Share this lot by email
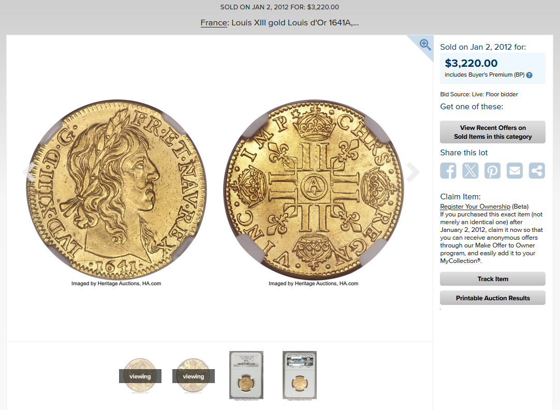The width and height of the screenshot is (560, 410). pos(514,170)
